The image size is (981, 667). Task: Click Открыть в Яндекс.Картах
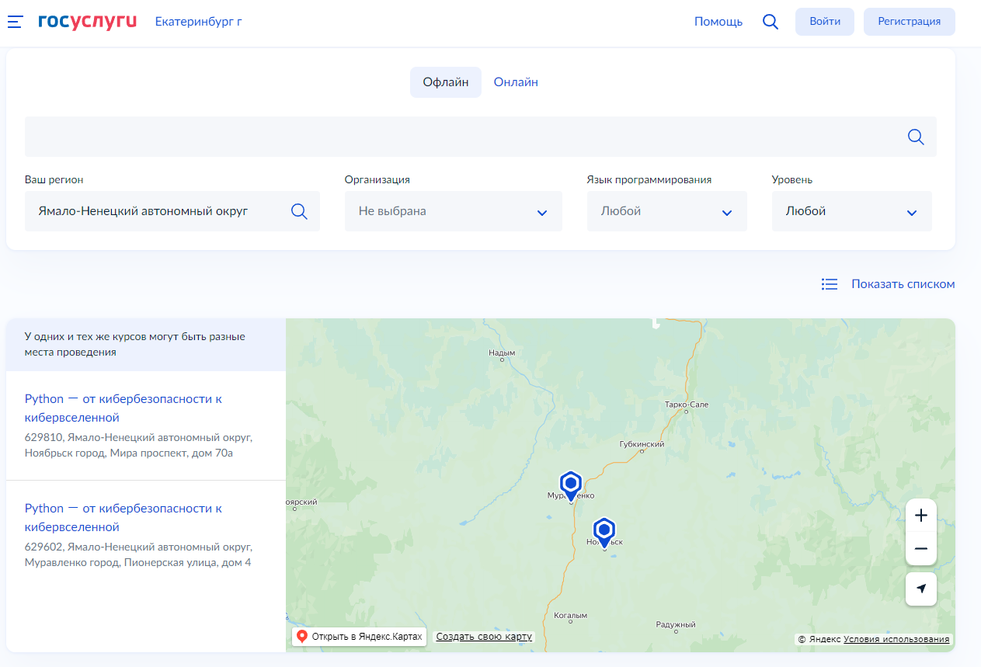coord(360,637)
